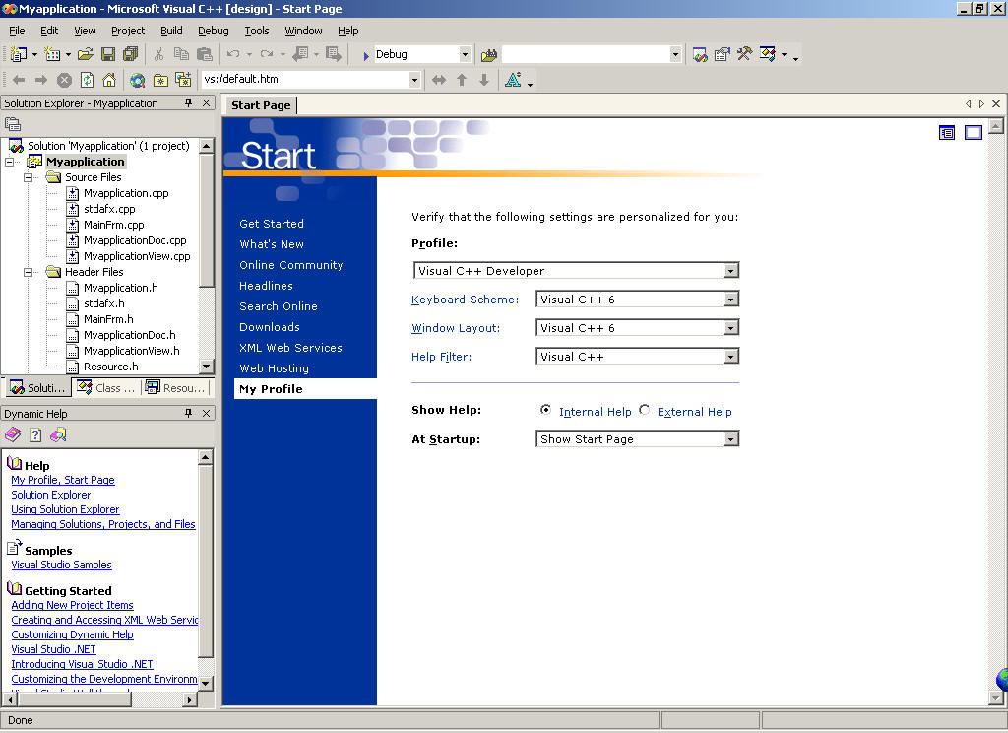Click the Dynamic Help Contents book icon
This screenshot has width=1008, height=733.
(x=13, y=435)
